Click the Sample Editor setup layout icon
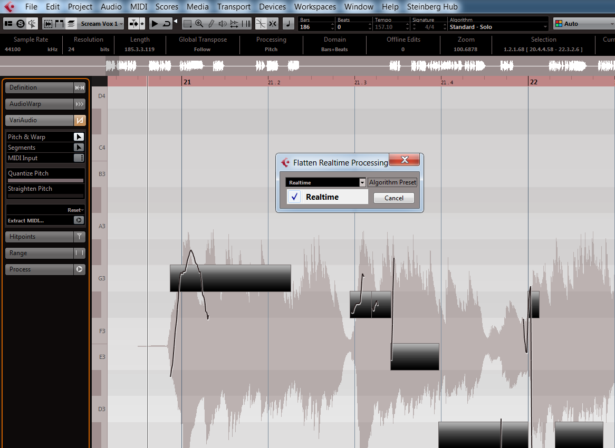Viewport: 615px width, 448px height. coord(8,24)
